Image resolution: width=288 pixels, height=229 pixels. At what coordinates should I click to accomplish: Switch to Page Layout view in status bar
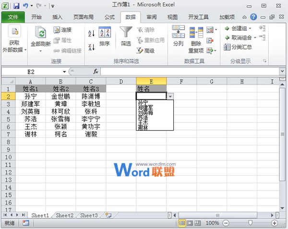click(190, 223)
